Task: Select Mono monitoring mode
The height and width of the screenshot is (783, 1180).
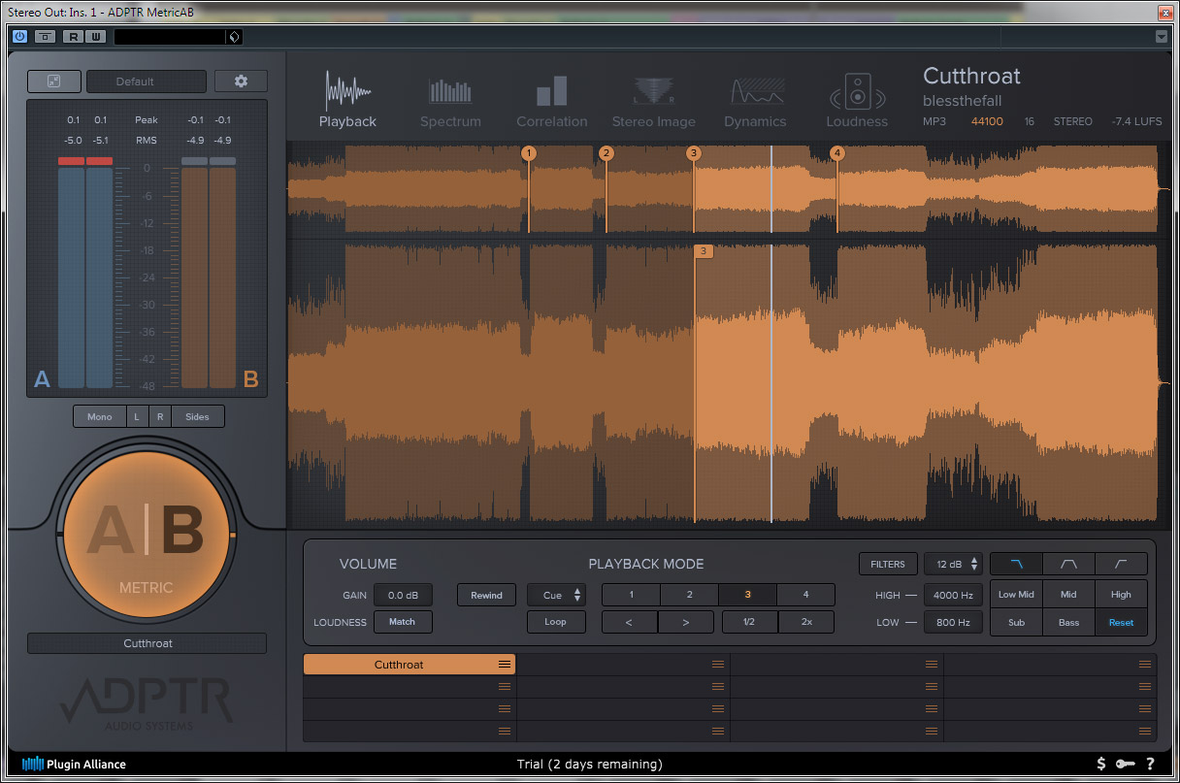Action: 100,416
